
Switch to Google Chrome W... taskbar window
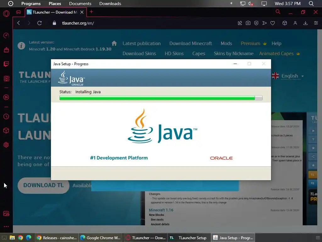pos(100,238)
